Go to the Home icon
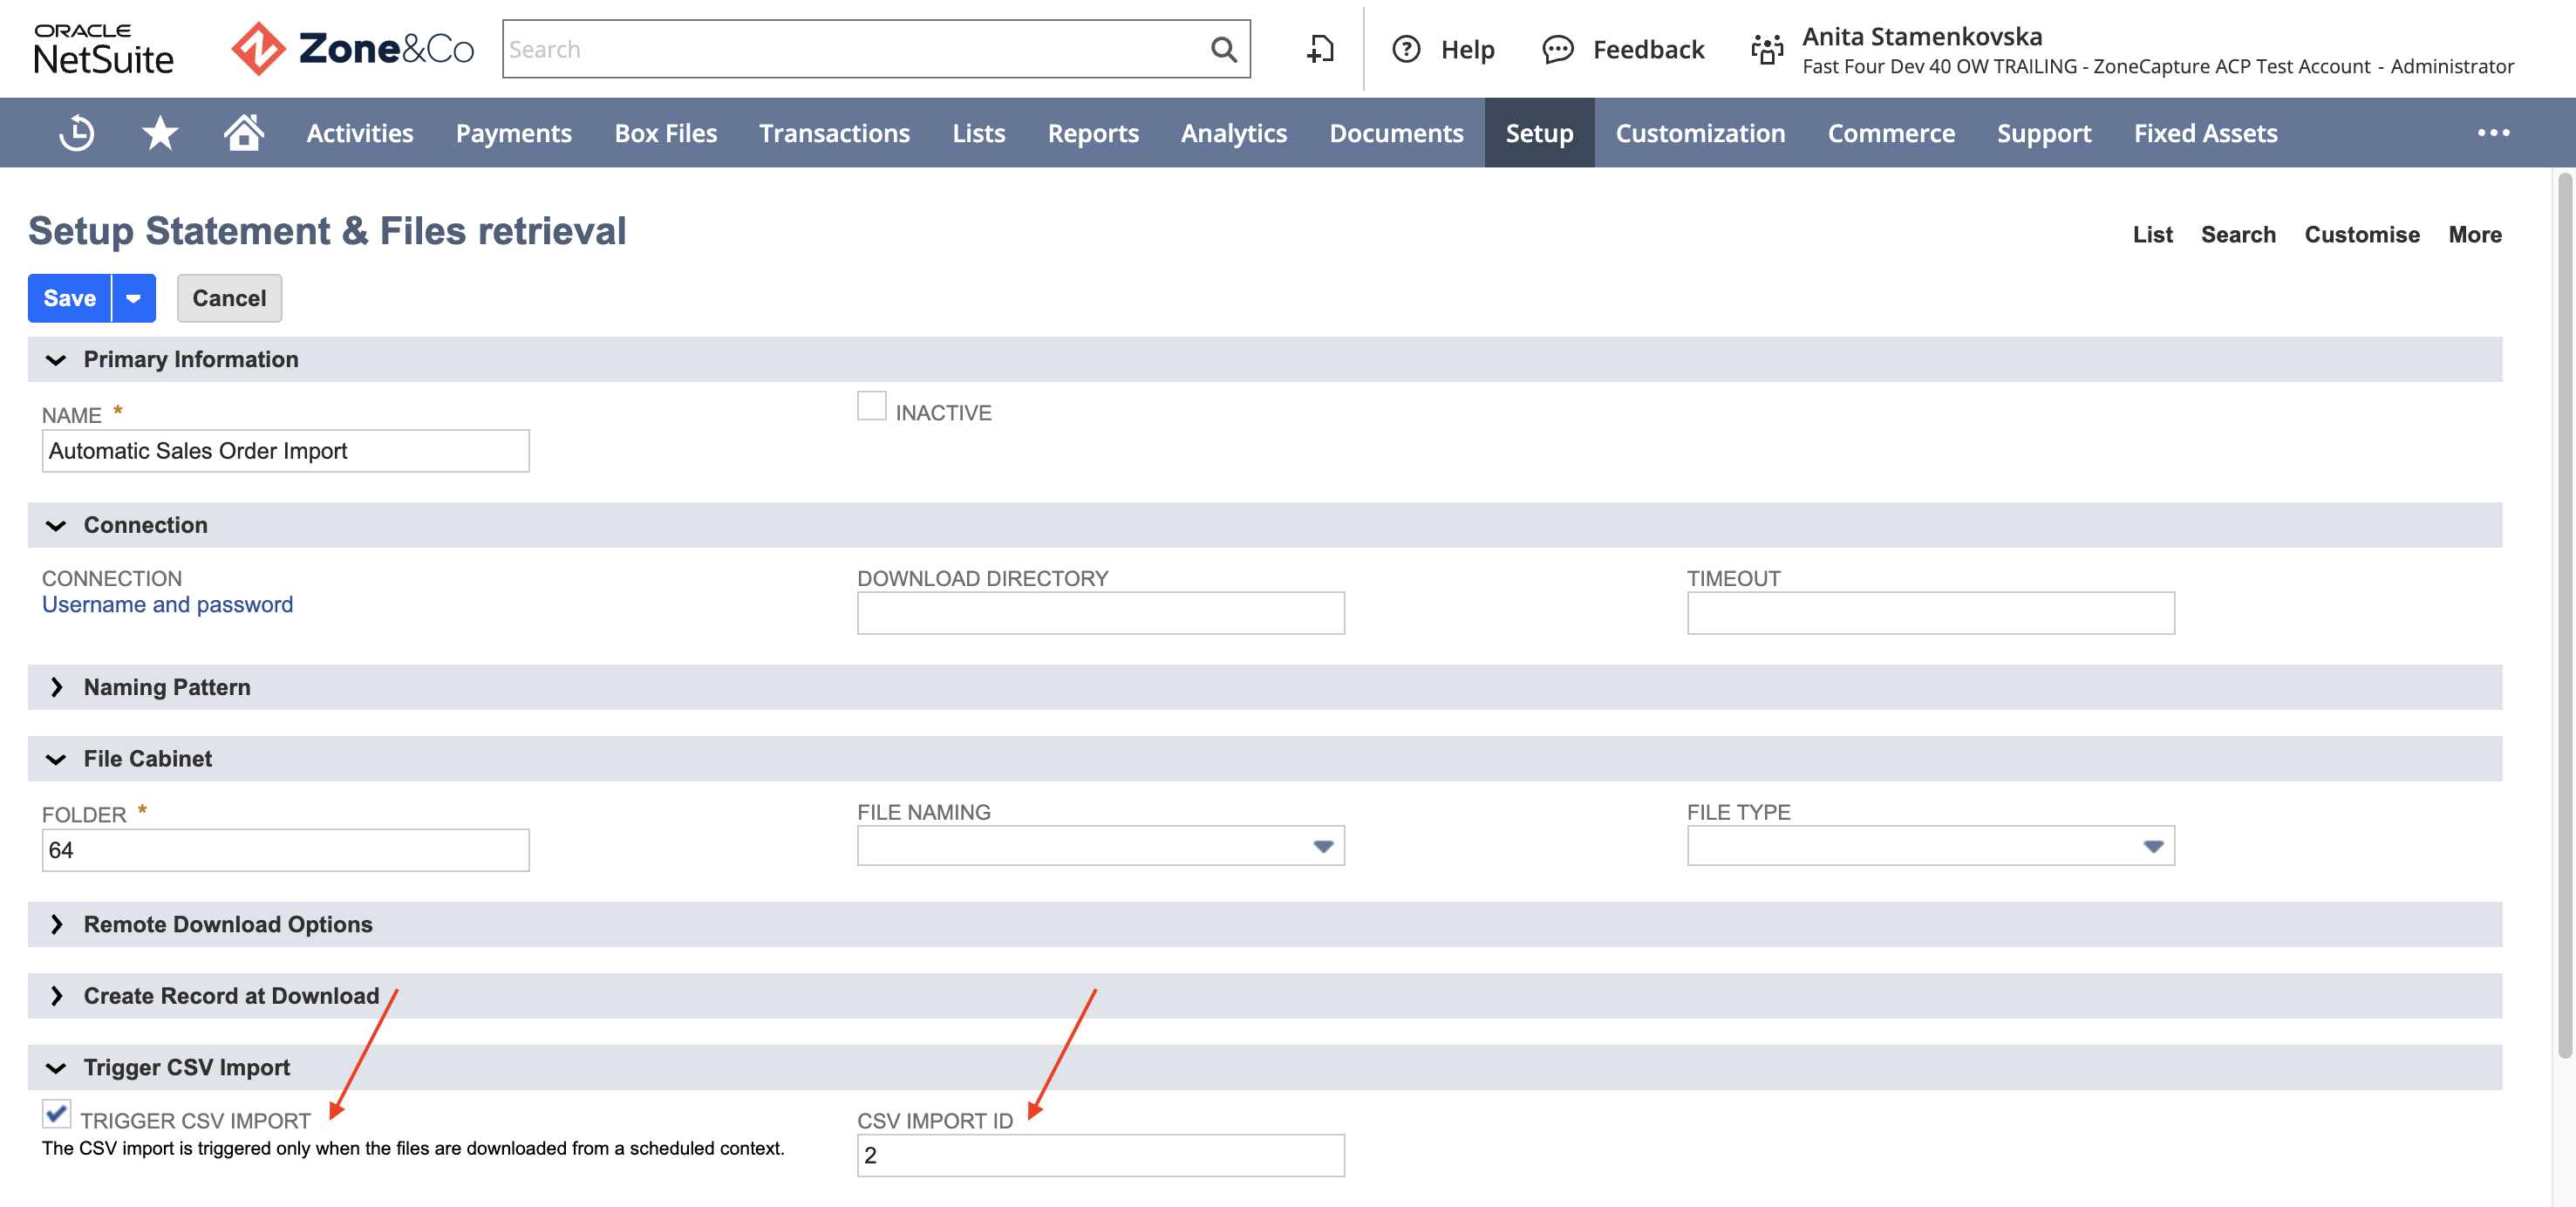This screenshot has width=2576, height=1207. [x=243, y=132]
